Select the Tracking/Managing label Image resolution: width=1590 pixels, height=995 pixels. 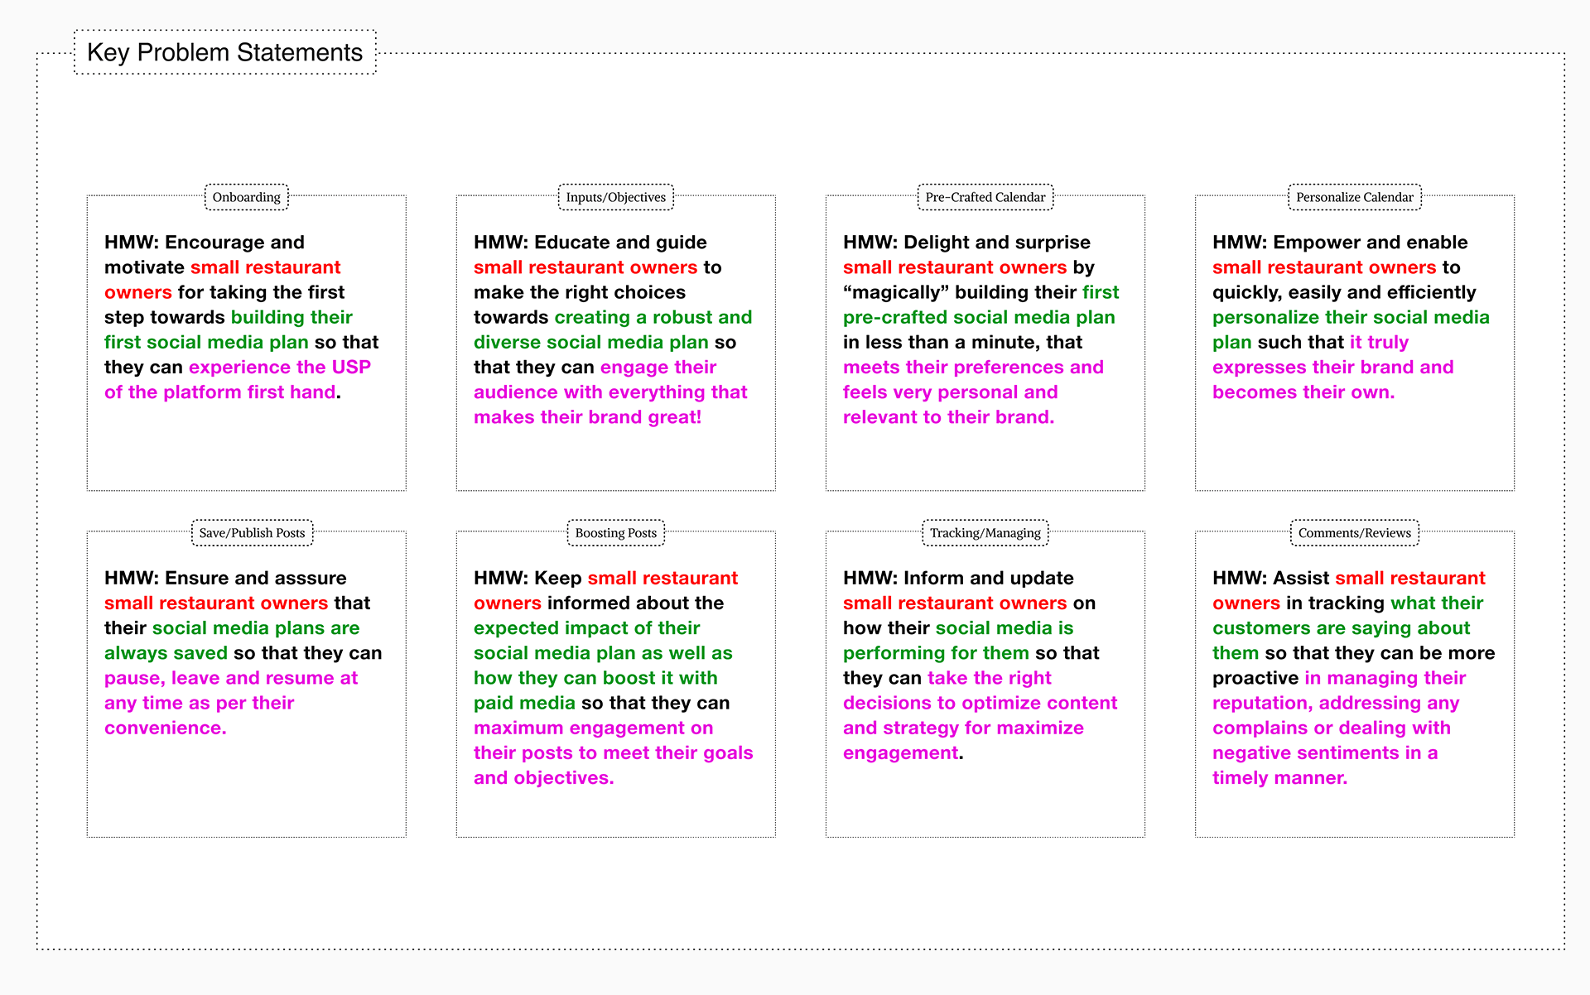tap(985, 533)
